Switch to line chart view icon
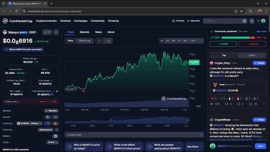Image resolution: width=270 pixels, height=152 pixels. [100, 41]
